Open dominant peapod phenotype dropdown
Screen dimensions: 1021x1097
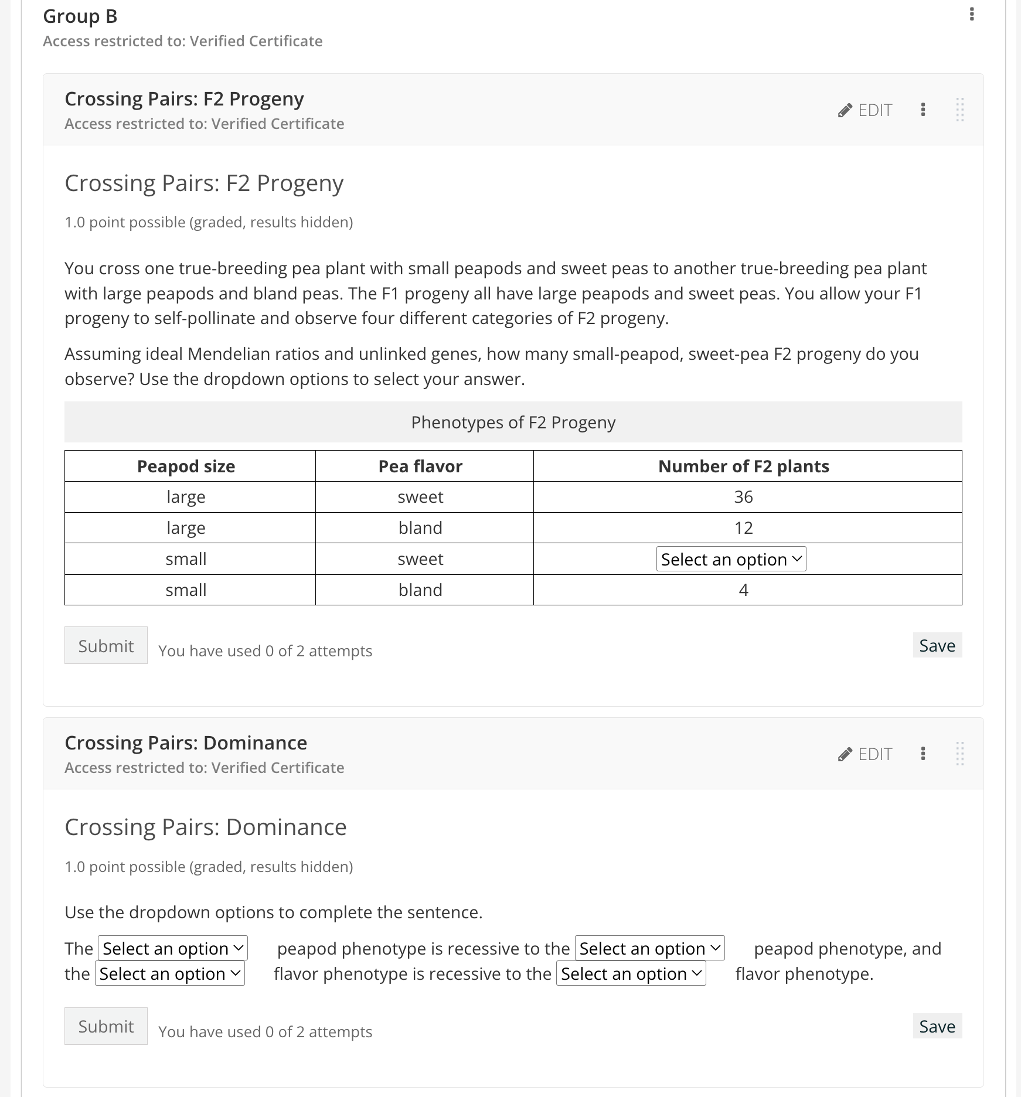[649, 948]
